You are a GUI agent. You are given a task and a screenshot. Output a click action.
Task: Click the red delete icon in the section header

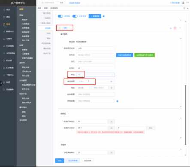175,28
